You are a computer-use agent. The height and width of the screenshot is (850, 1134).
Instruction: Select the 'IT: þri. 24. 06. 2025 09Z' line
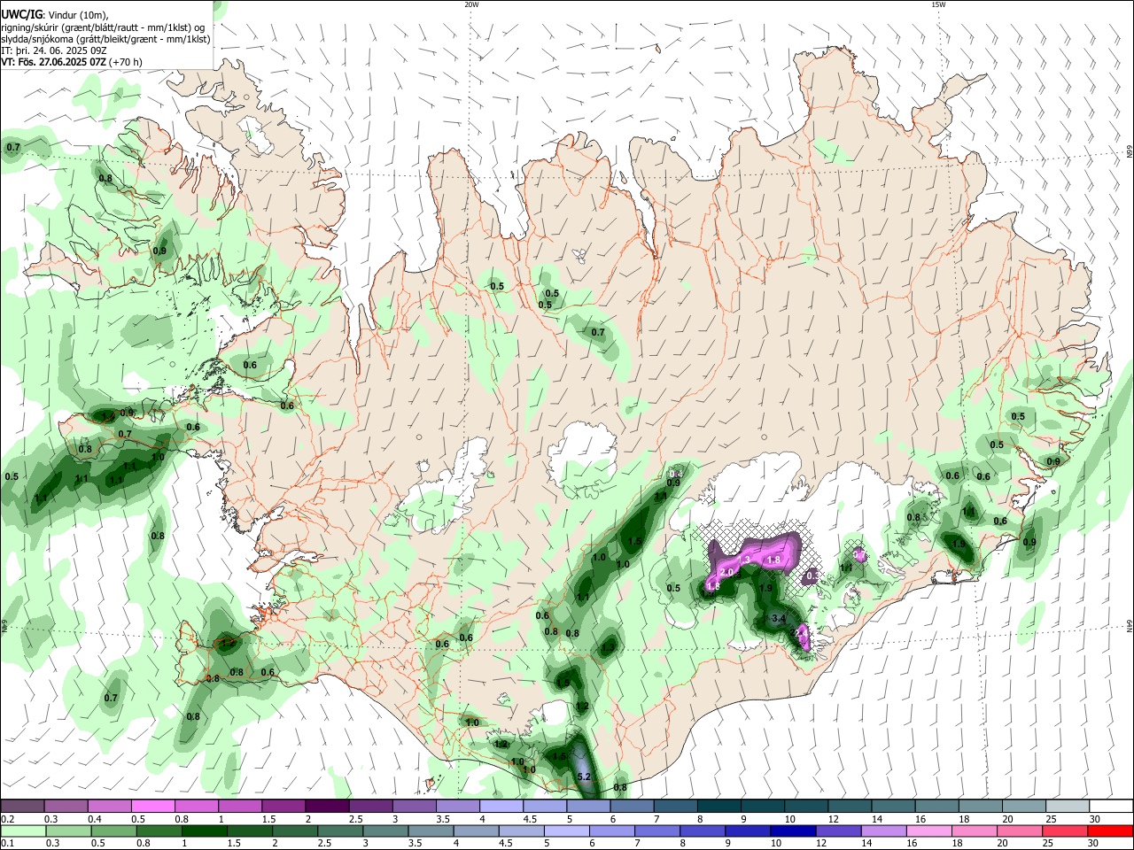click(54, 50)
